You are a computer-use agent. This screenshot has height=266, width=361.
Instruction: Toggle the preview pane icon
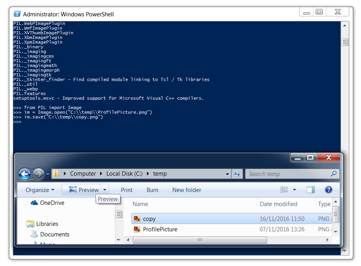click(311, 190)
